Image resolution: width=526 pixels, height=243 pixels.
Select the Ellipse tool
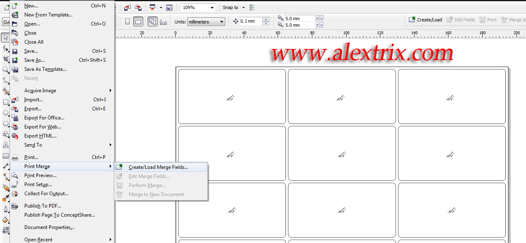(5, 113)
